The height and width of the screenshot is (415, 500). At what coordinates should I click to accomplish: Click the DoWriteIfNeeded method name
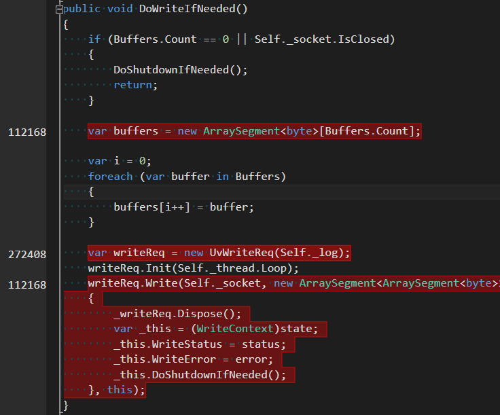(187, 9)
